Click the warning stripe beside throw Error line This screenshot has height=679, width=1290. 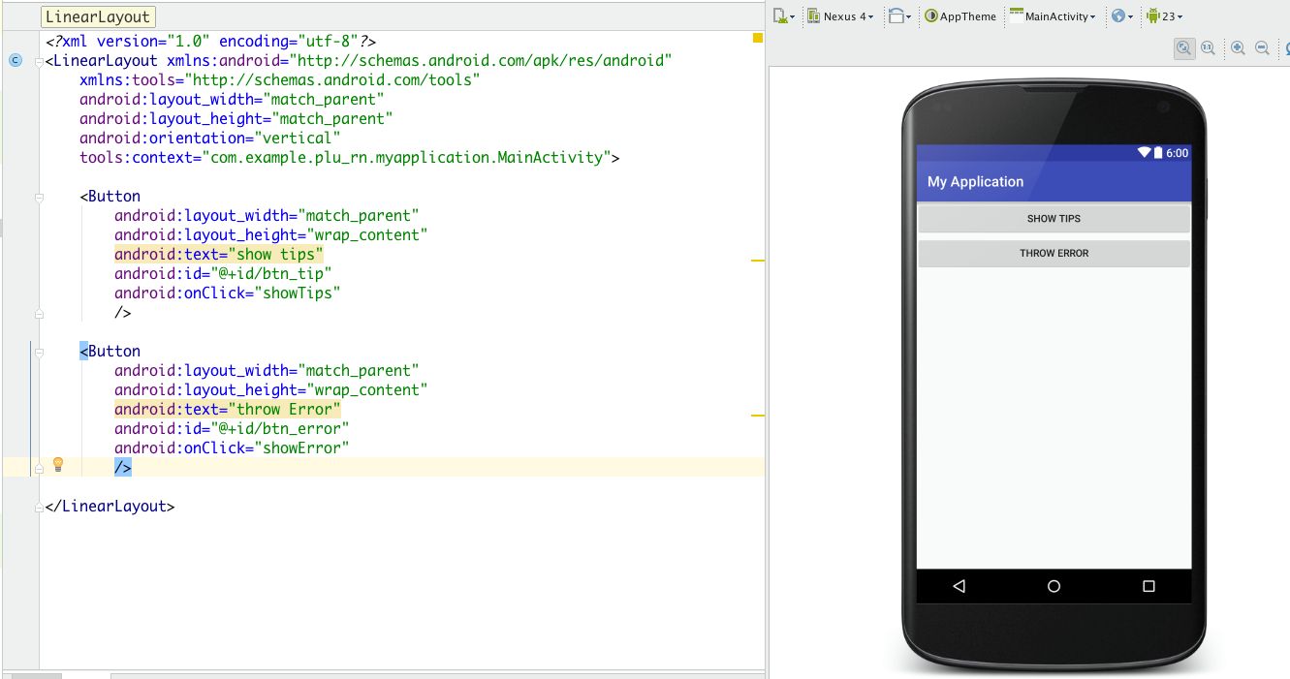coord(758,416)
